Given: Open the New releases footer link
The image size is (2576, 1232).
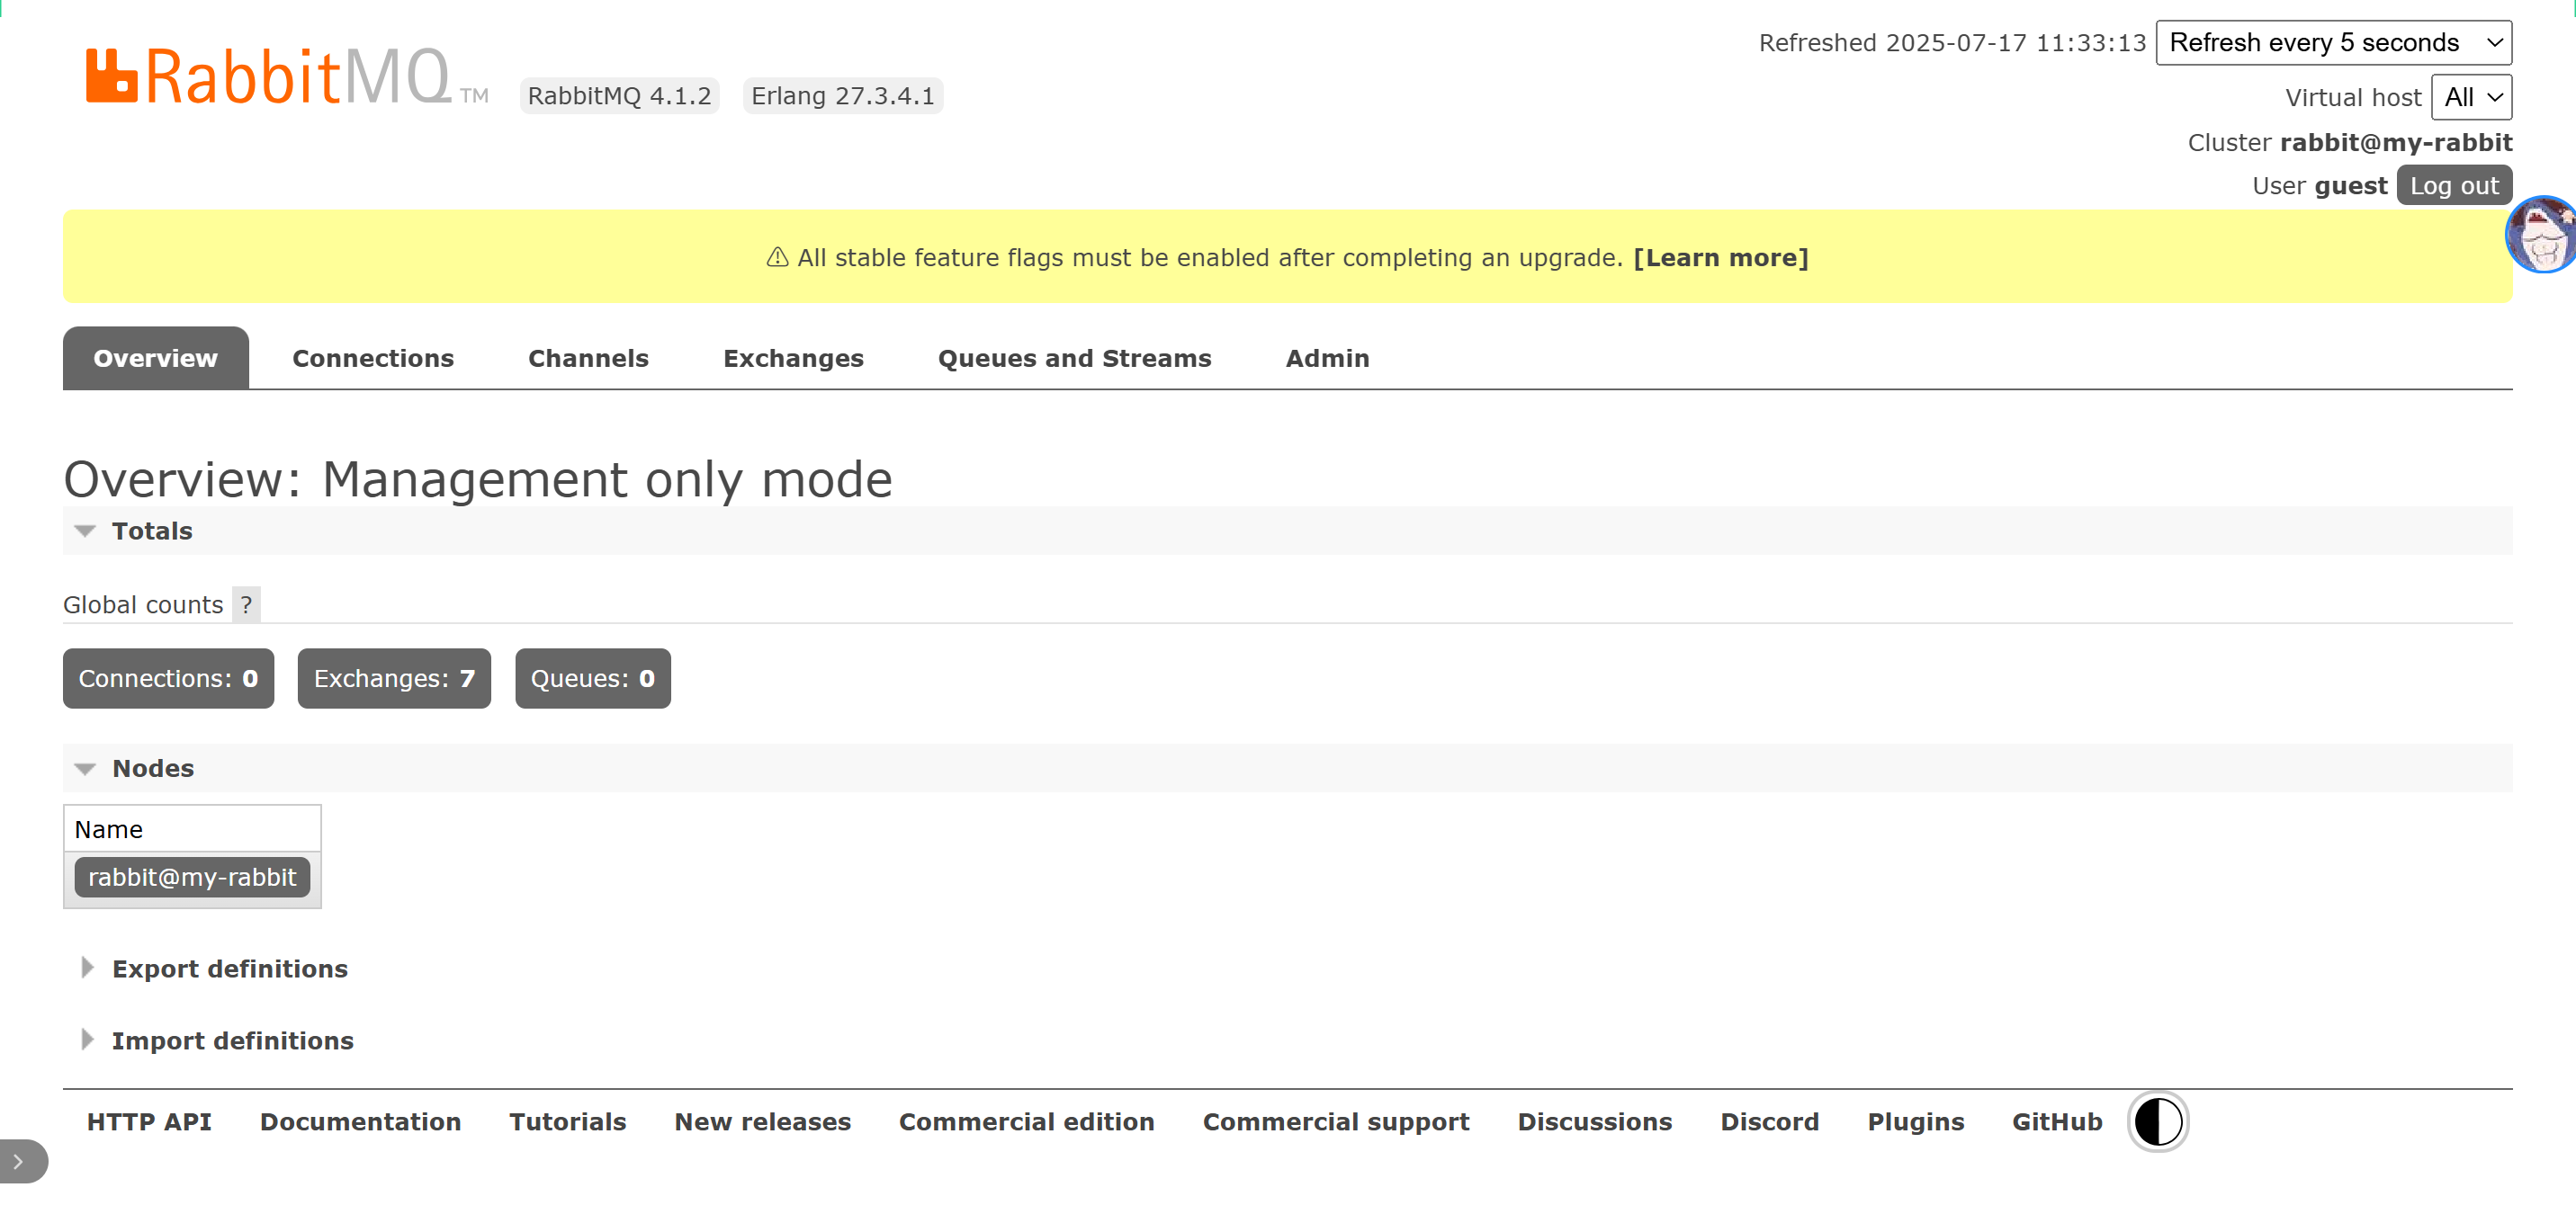Looking at the screenshot, I should click(x=762, y=1122).
